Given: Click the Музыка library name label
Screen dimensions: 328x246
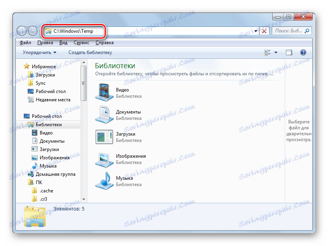Looking at the screenshot, I should coord(124,178).
